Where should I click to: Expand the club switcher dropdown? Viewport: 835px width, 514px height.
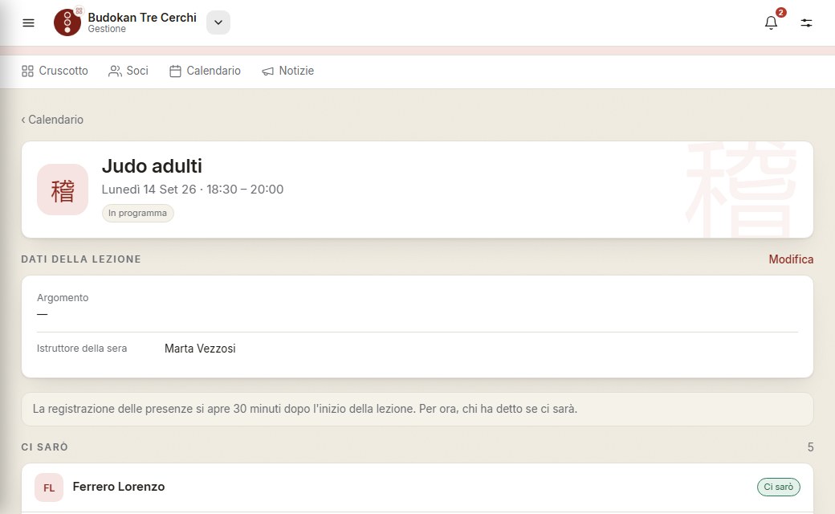[218, 22]
